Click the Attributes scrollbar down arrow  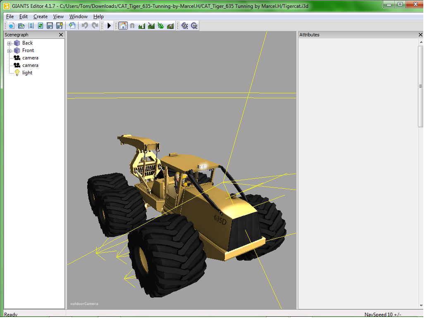click(422, 306)
